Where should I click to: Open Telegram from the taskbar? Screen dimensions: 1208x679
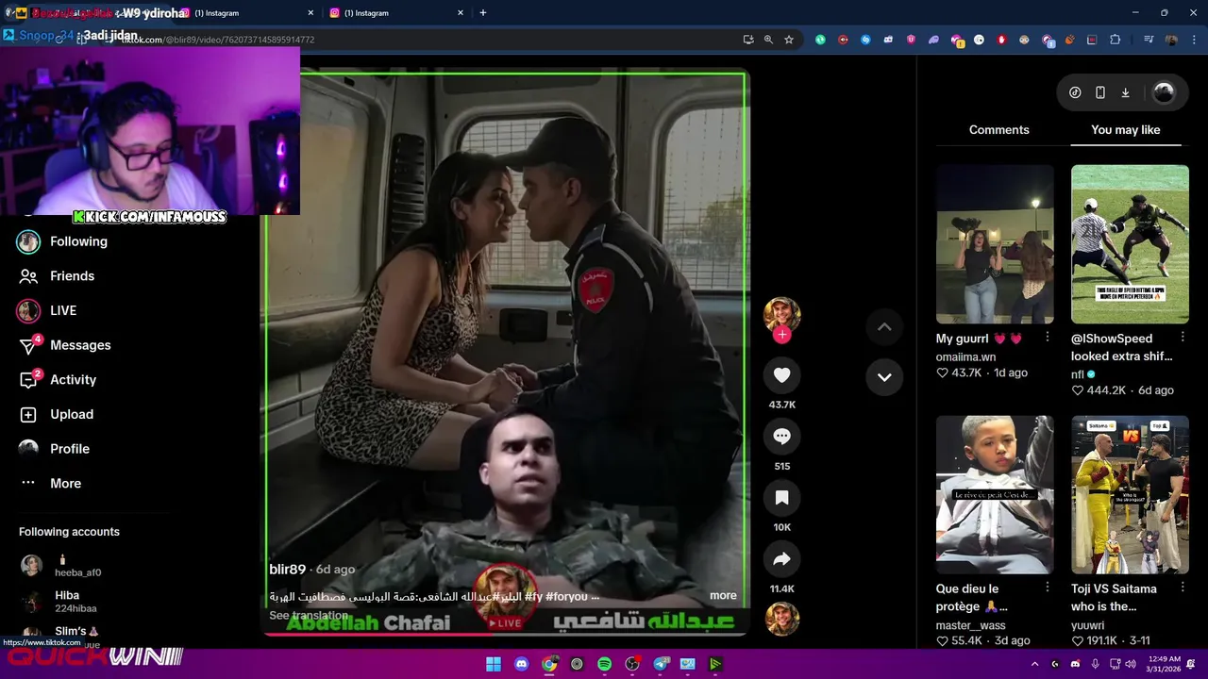point(661,664)
